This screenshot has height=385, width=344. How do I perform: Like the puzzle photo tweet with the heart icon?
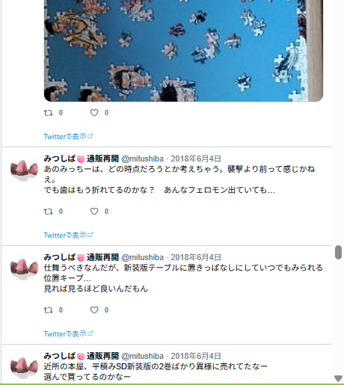(94, 113)
